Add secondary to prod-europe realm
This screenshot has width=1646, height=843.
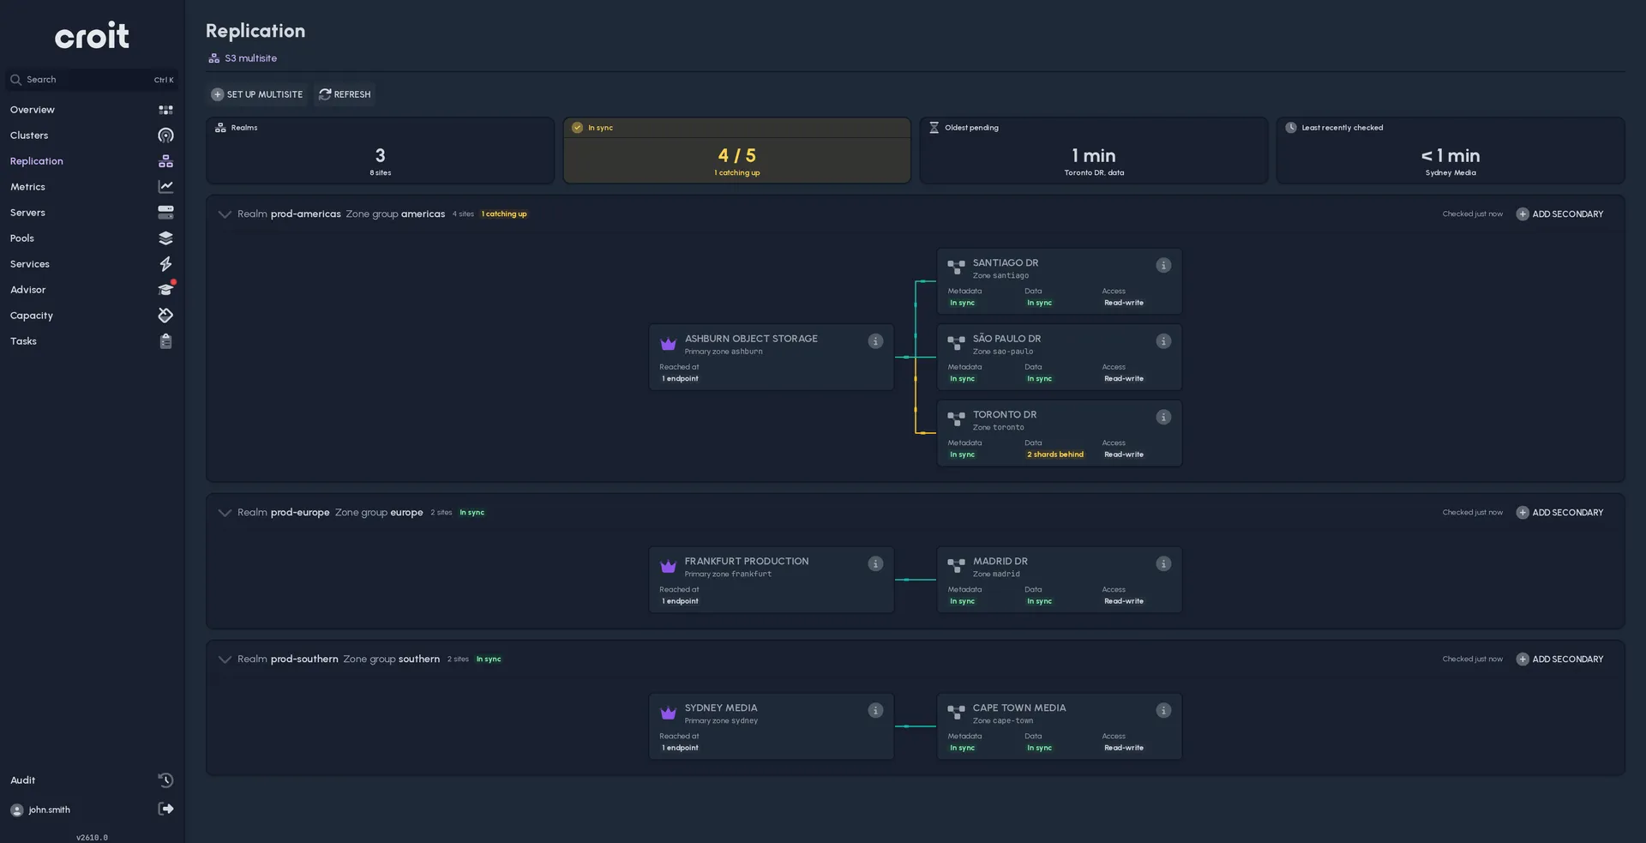click(1559, 513)
